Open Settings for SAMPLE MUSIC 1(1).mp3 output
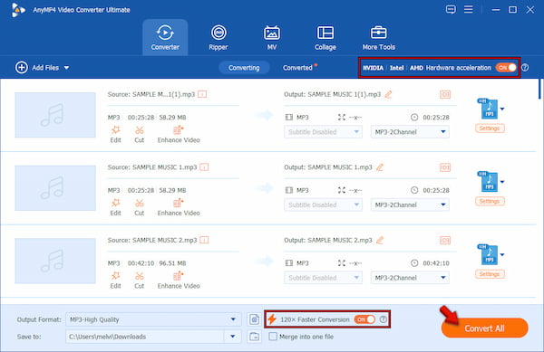The height and width of the screenshot is (352, 544). point(490,128)
